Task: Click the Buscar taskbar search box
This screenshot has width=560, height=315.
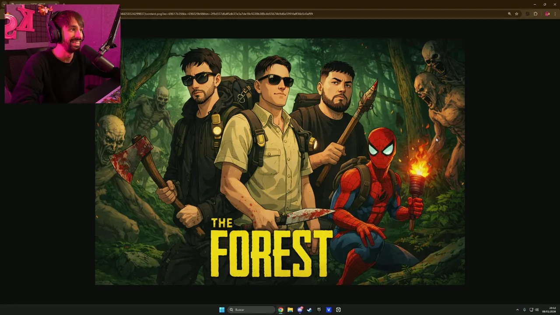Action: (x=252, y=310)
